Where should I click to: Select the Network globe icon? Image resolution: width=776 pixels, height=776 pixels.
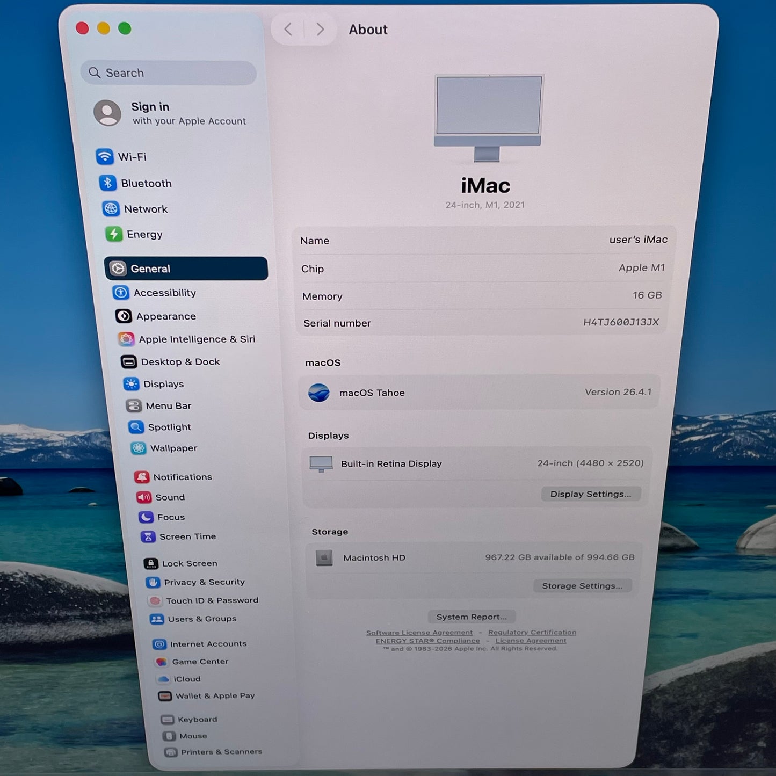[x=111, y=208]
